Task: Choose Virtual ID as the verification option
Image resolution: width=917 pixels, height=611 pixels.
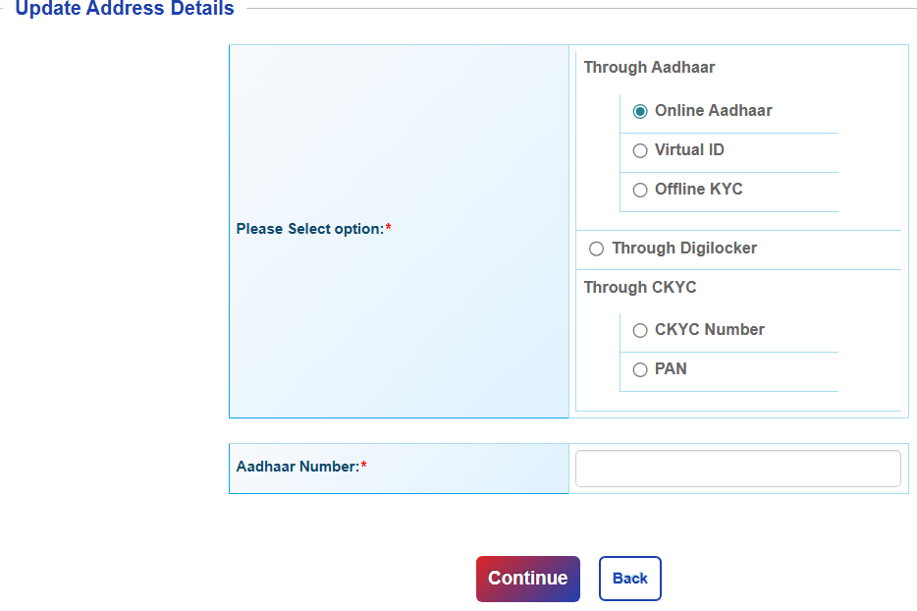Action: tap(639, 150)
